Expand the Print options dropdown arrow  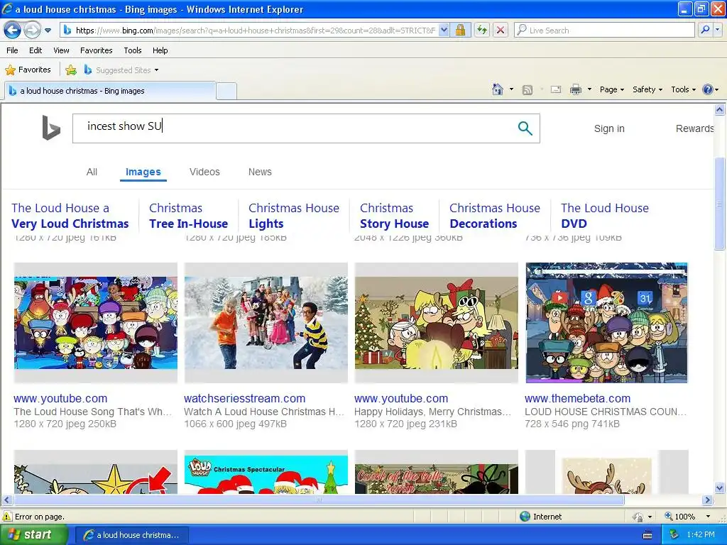589,89
